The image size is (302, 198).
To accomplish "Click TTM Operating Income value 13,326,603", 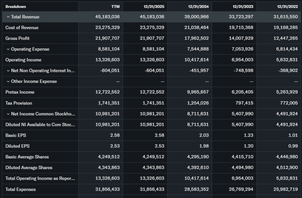I will click(x=107, y=60).
